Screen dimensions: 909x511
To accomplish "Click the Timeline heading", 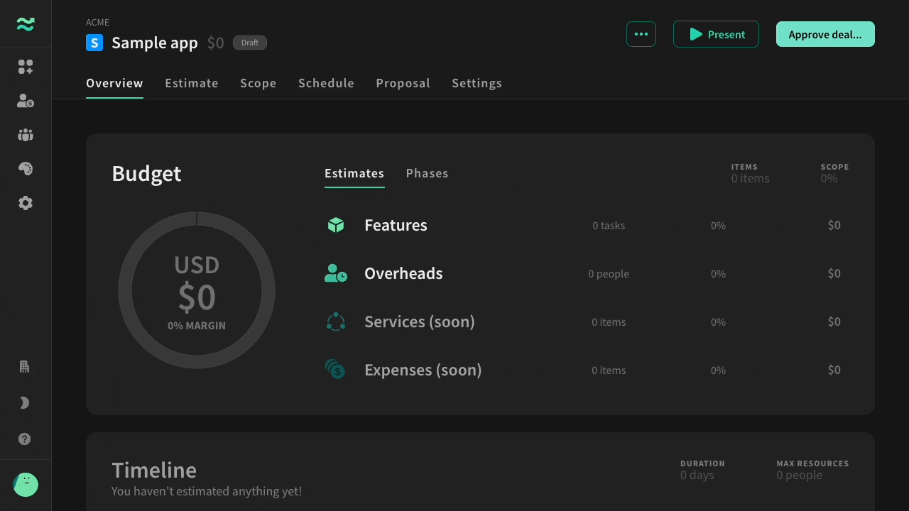I will coord(154,470).
